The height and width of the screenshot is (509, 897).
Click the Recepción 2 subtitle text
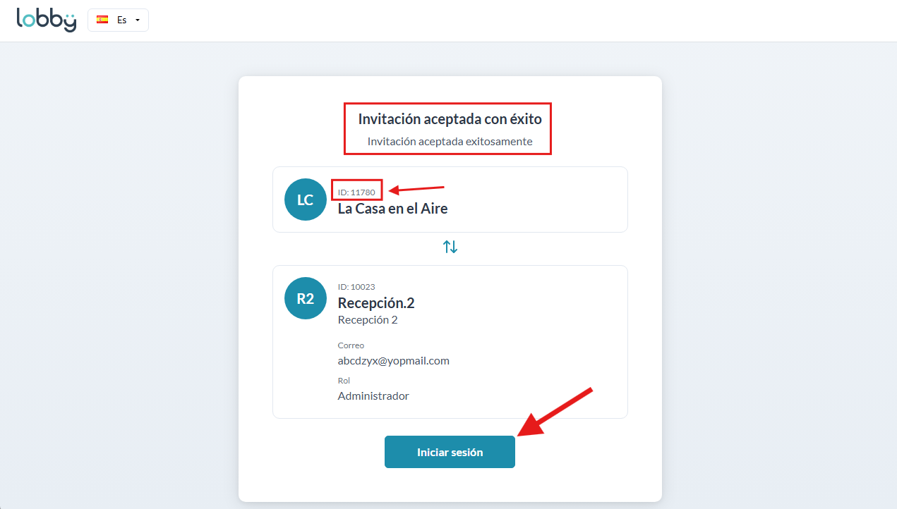click(368, 320)
